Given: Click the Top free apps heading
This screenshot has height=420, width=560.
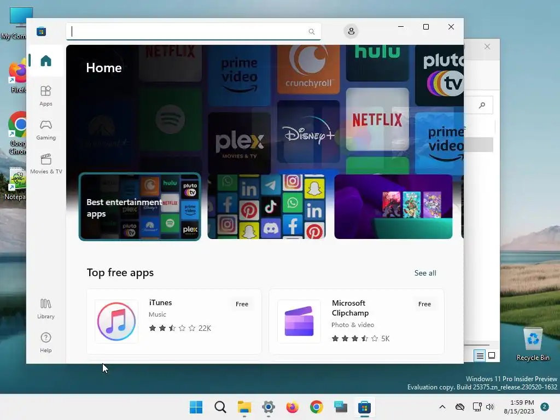Looking at the screenshot, I should 120,273.
